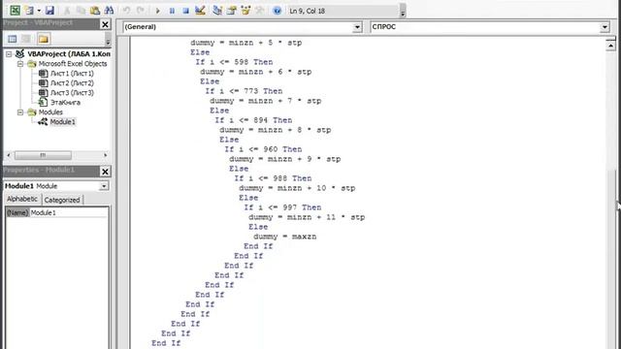Click View Object icon in Project panel
This screenshot has height=349, width=621.
(26, 39)
